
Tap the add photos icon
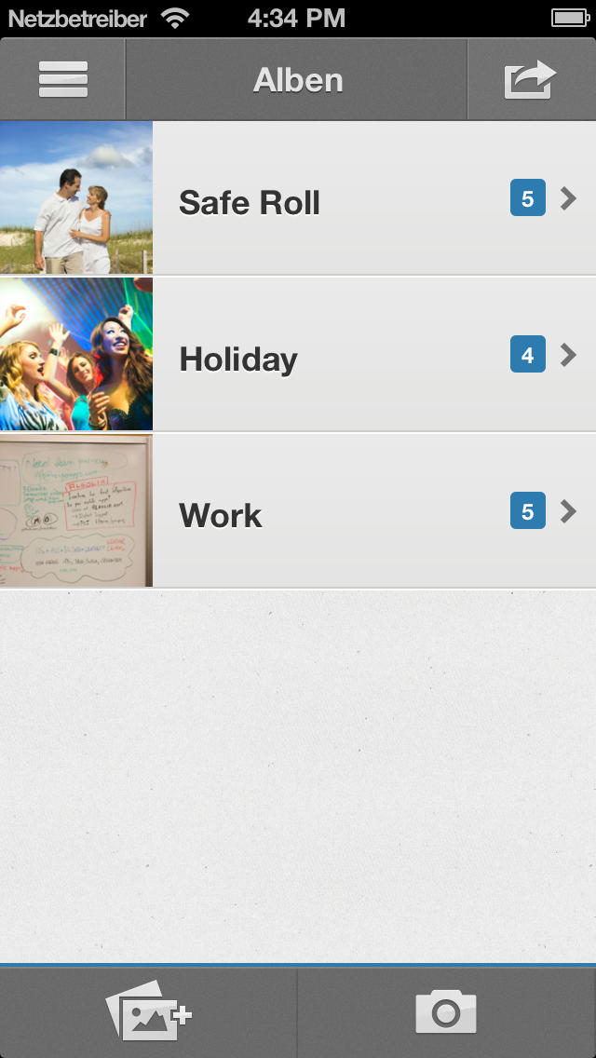tap(148, 1011)
